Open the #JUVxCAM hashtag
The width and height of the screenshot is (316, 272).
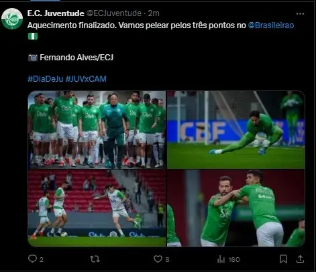tap(86, 79)
